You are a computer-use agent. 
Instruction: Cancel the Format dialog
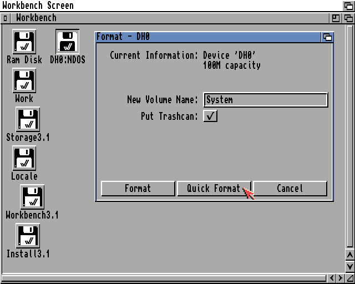coord(290,189)
